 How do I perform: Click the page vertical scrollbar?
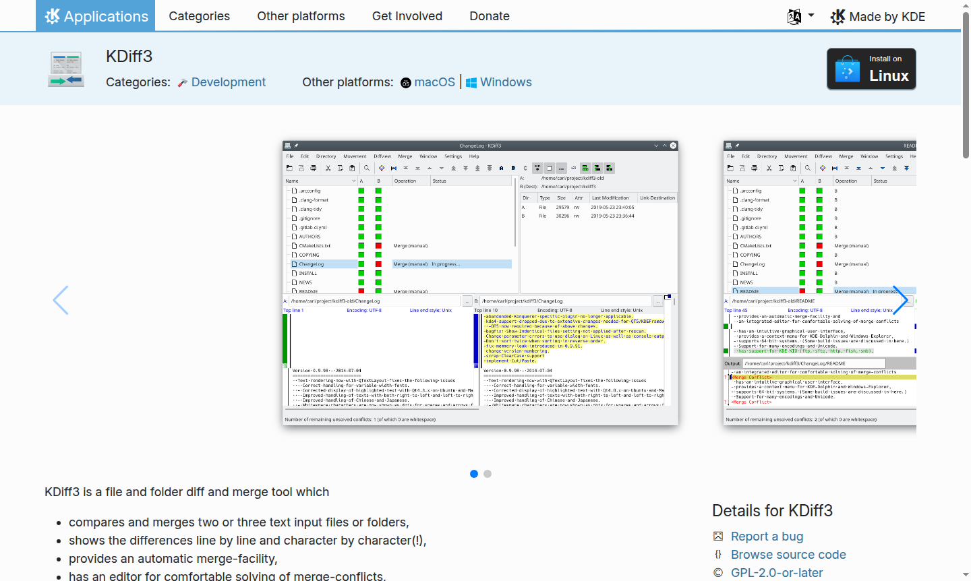click(966, 88)
